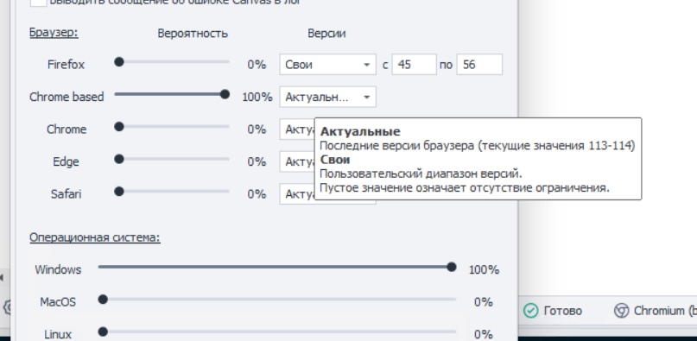Open the Firefox versions dropdown

pyautogui.click(x=327, y=65)
